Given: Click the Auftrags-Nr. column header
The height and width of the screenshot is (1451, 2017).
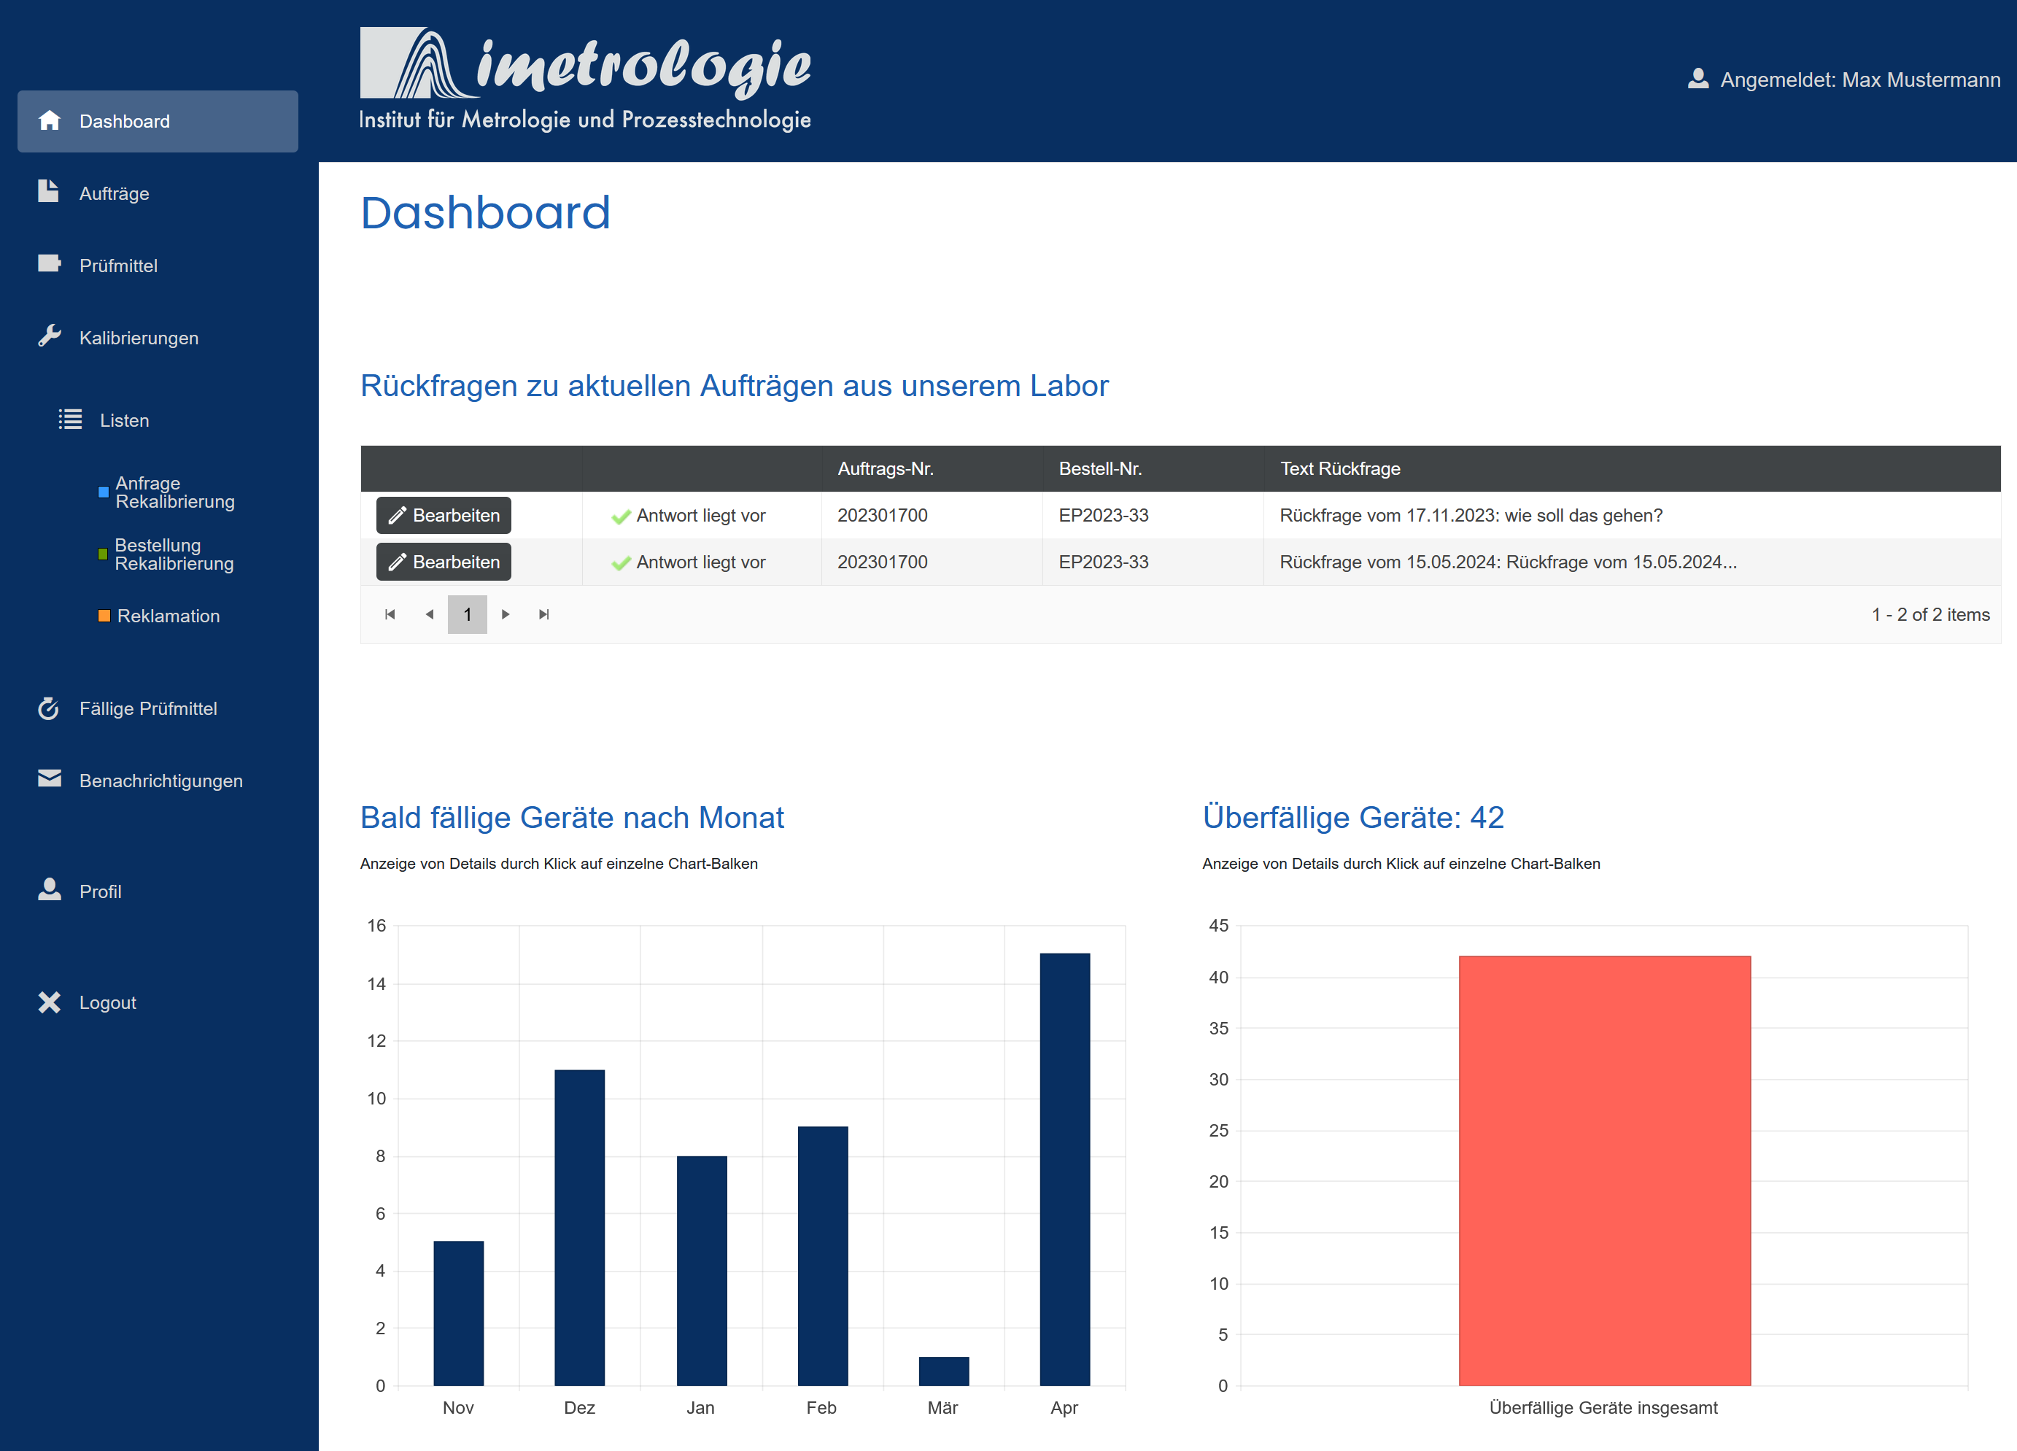Looking at the screenshot, I should 931,469.
